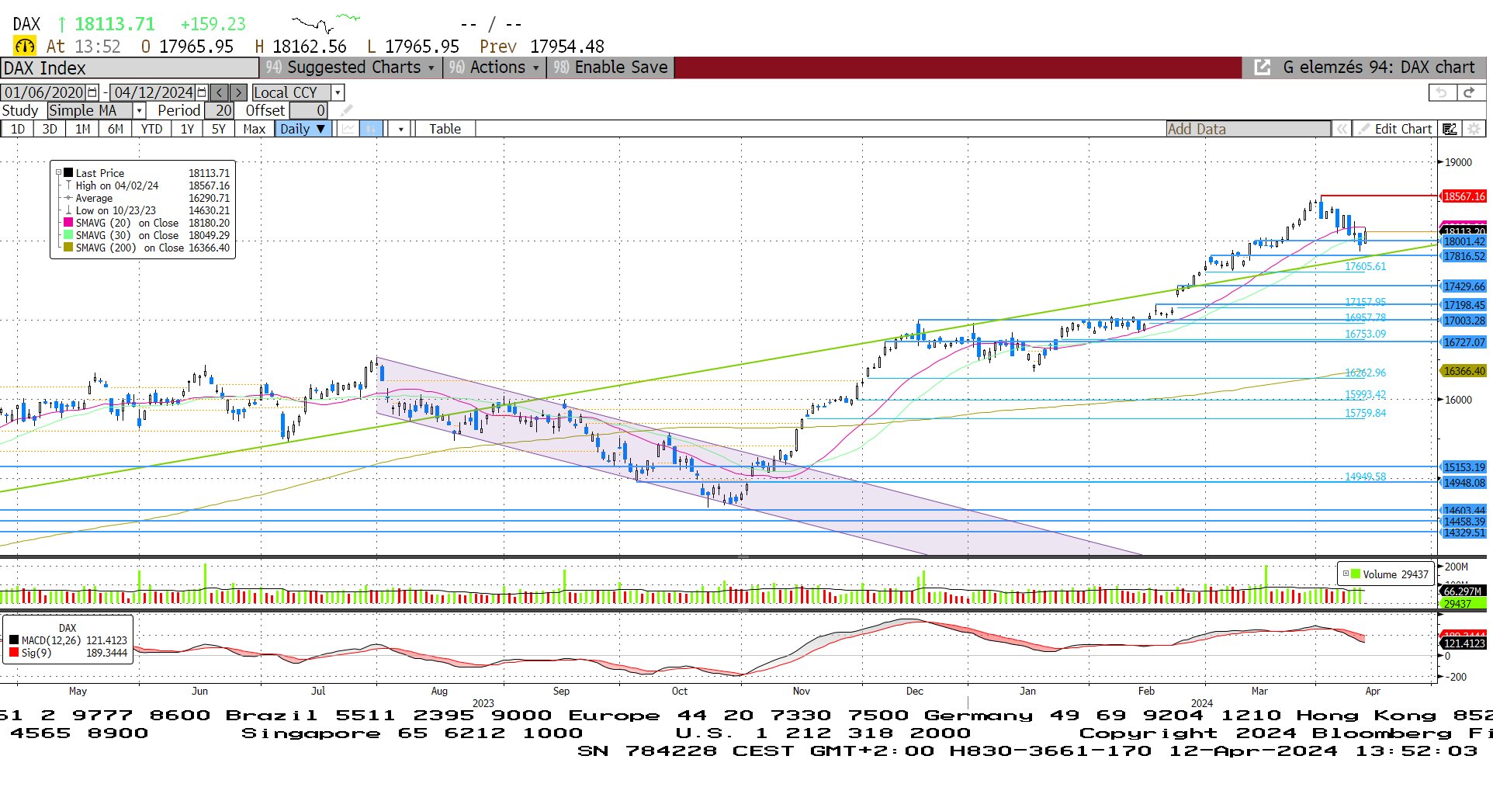Open the Local CCY currency dropdown
This screenshot has height=794, width=1493.
click(x=338, y=92)
